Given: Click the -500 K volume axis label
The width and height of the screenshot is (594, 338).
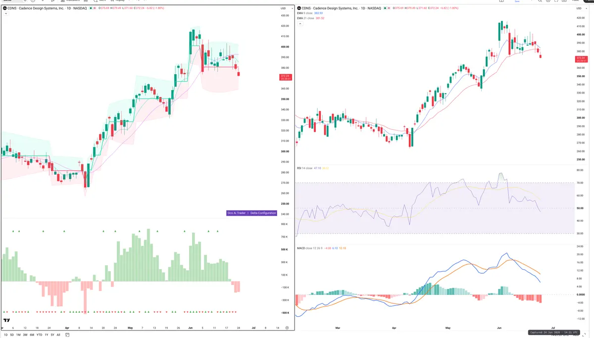Looking at the screenshot, I should [284, 313].
